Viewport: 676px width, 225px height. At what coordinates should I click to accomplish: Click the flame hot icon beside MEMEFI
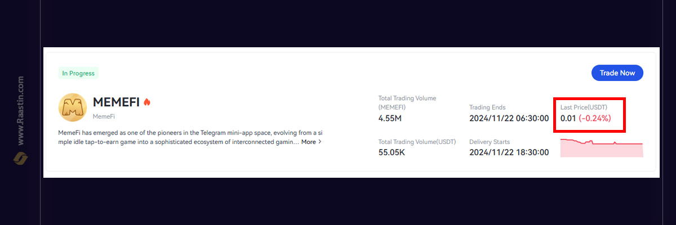pos(147,102)
